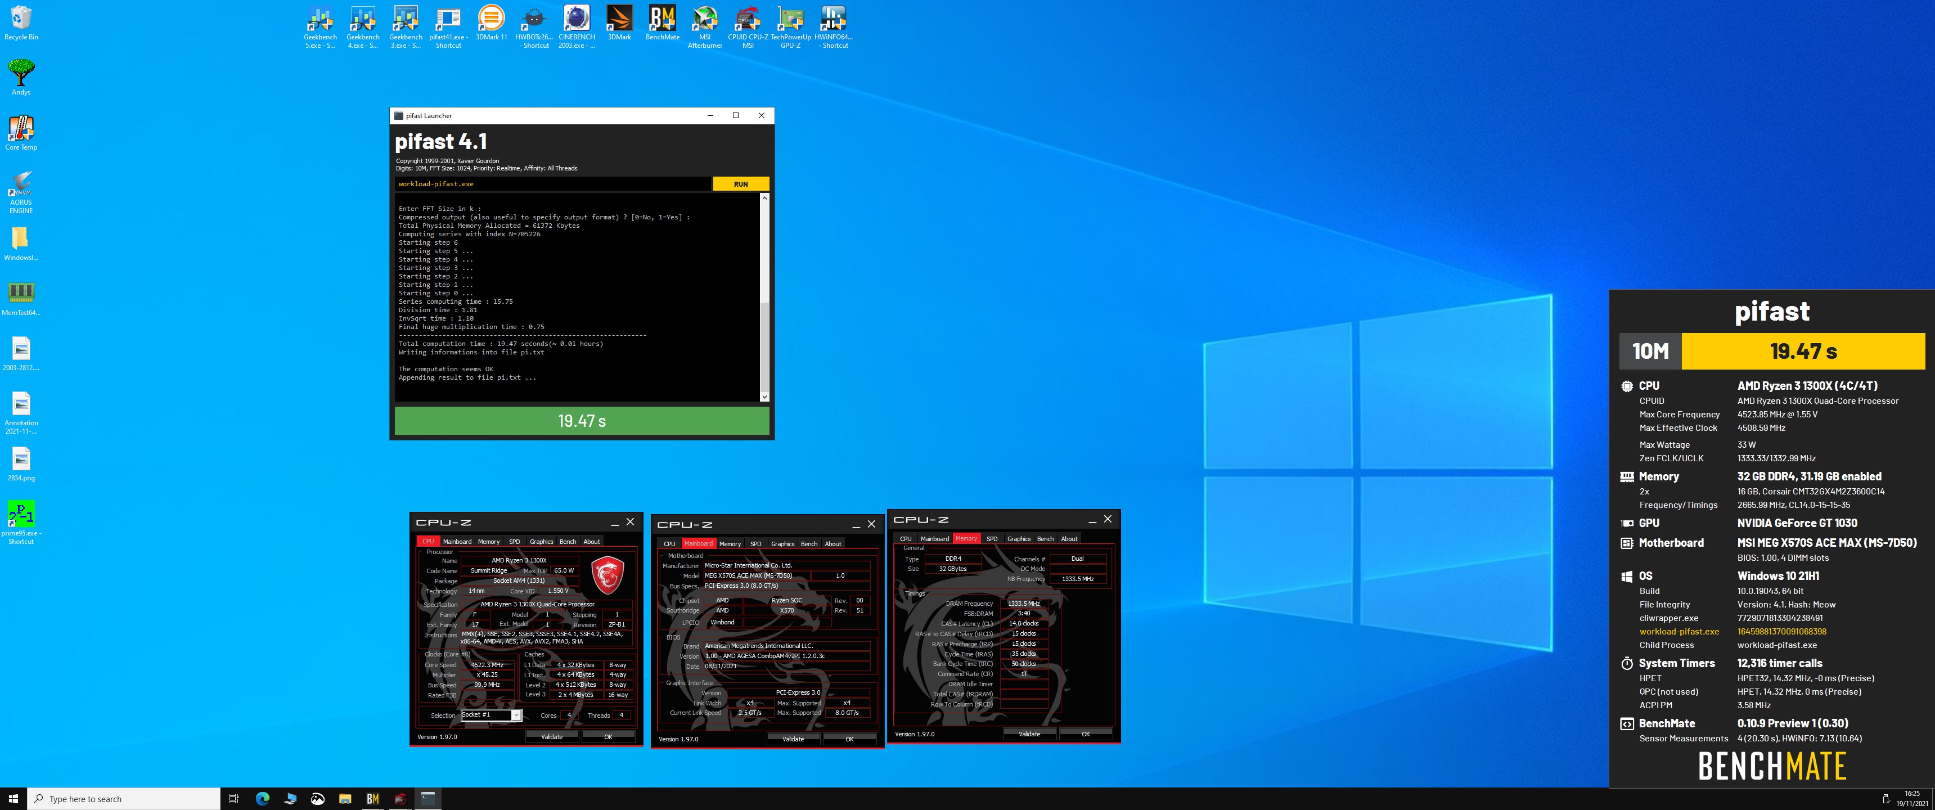Switch to Mainboard tab in CPU-Z processor window
1935x810 pixels.
(457, 541)
